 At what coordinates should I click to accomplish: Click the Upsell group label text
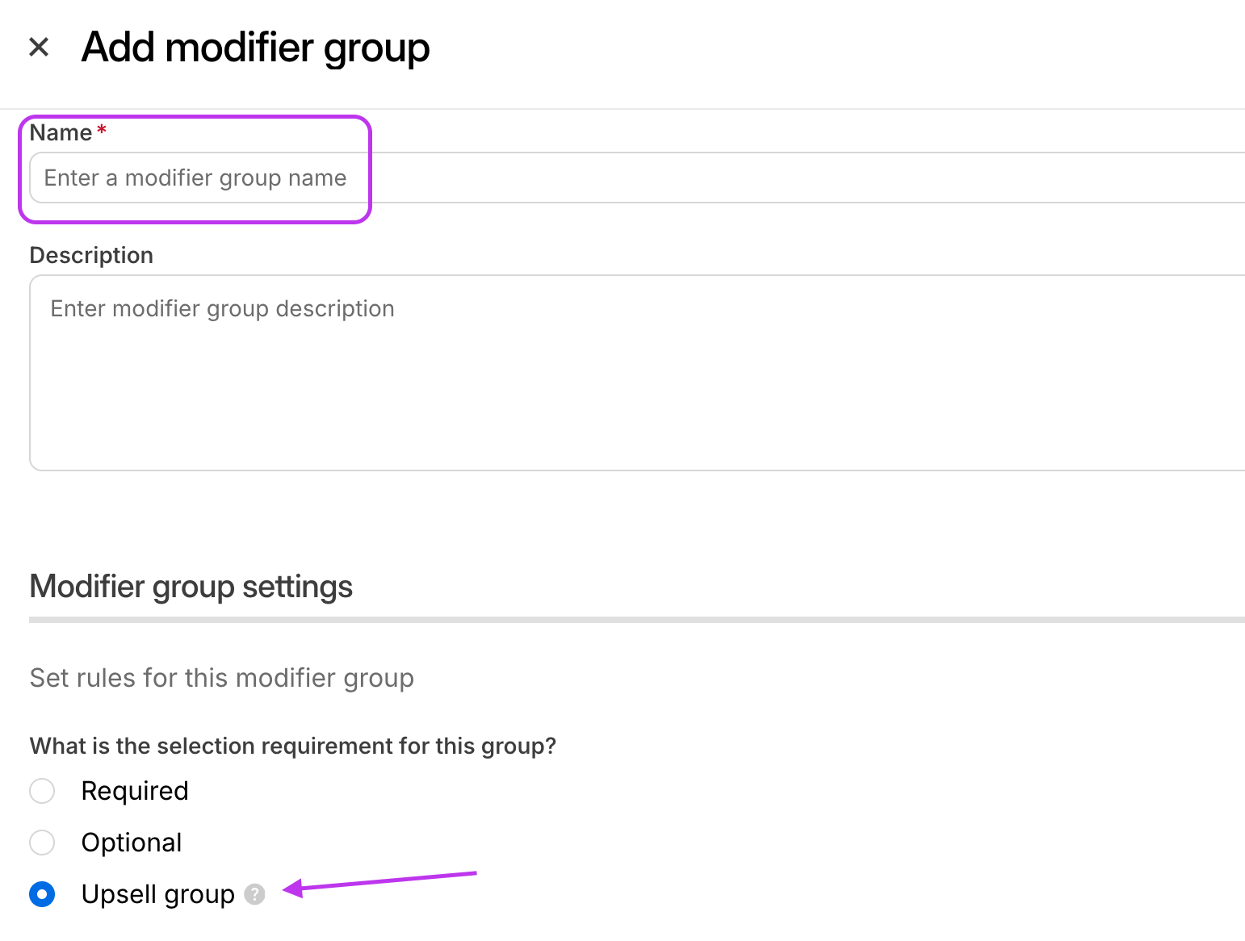pyautogui.click(x=158, y=894)
